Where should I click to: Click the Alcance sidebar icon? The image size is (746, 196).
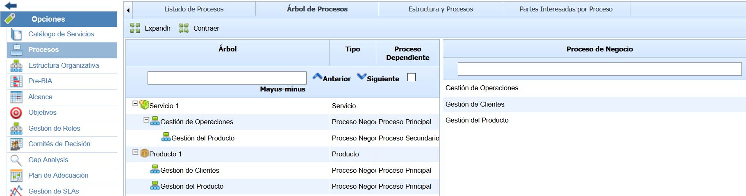pos(16,97)
